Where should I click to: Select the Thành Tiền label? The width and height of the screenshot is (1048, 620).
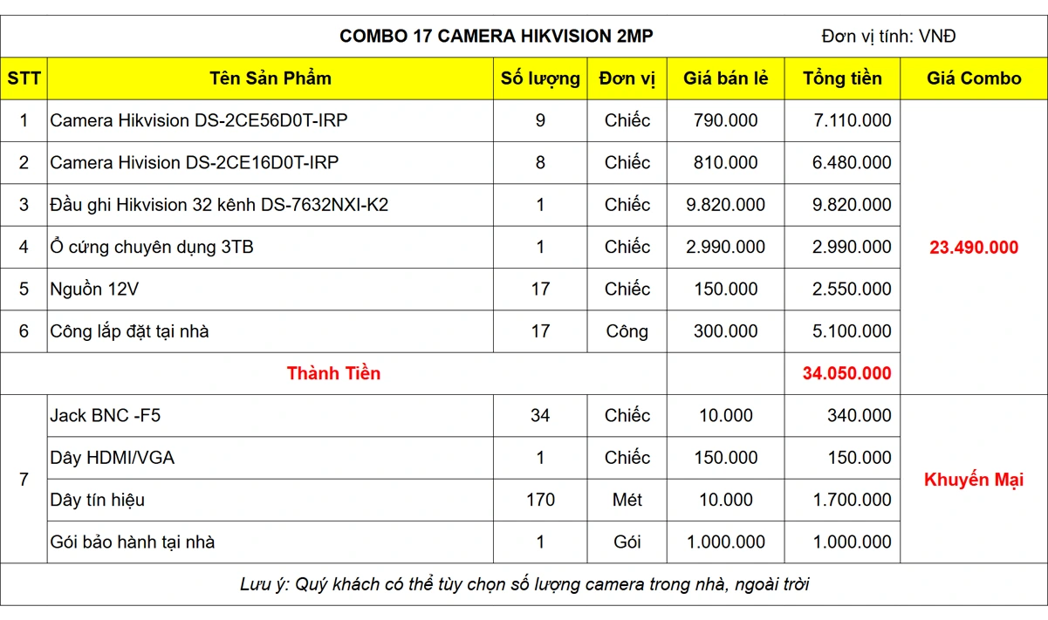coord(333,373)
